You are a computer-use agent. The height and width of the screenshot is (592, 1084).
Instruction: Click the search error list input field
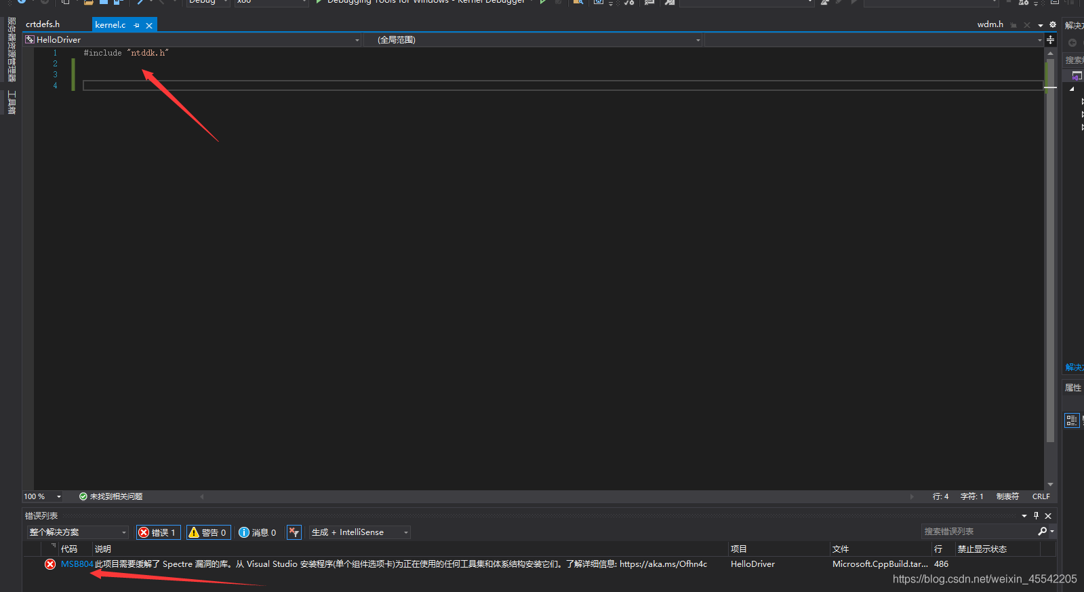978,532
